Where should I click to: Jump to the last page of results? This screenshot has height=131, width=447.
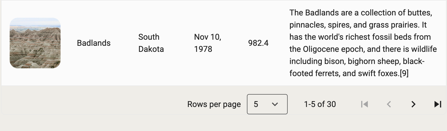click(438, 104)
